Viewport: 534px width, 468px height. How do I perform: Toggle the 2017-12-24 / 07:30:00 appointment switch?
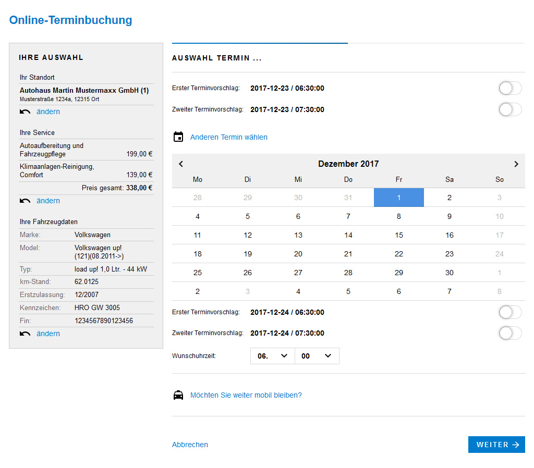pyautogui.click(x=509, y=333)
